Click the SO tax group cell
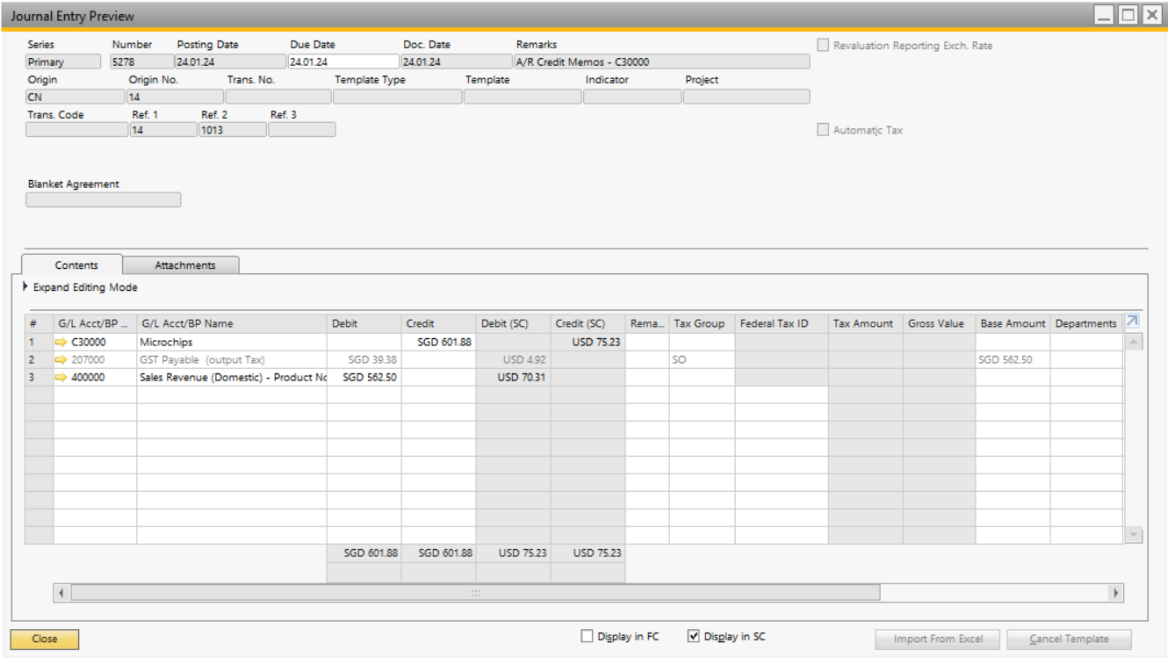The width and height of the screenshot is (1168, 658). 703,359
